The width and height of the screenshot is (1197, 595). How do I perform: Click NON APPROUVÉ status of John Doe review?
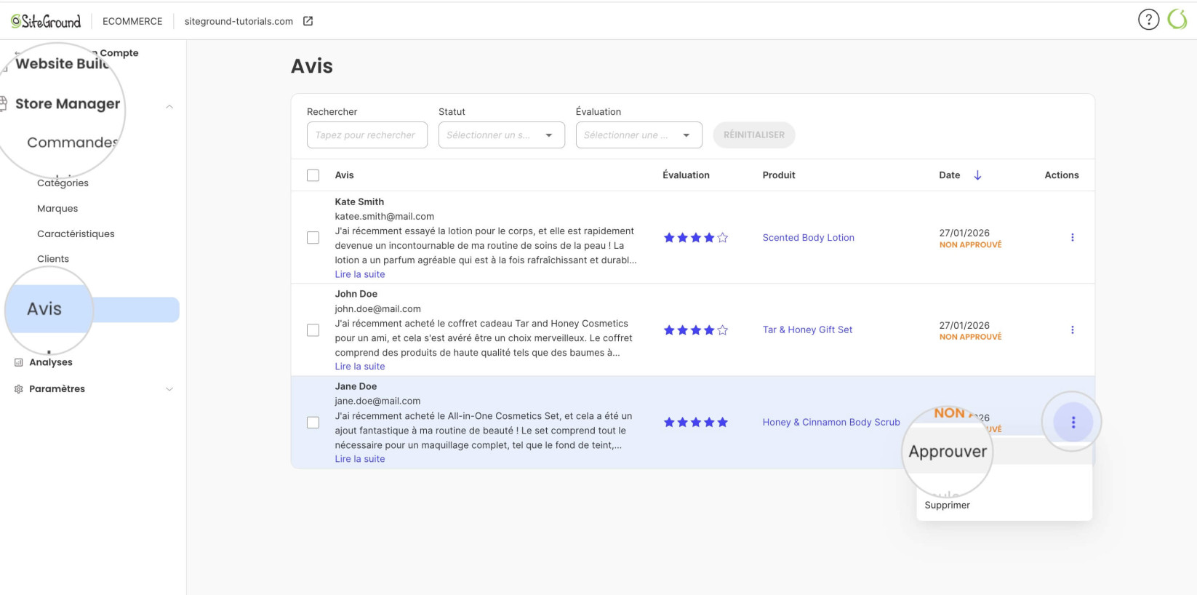tap(970, 337)
